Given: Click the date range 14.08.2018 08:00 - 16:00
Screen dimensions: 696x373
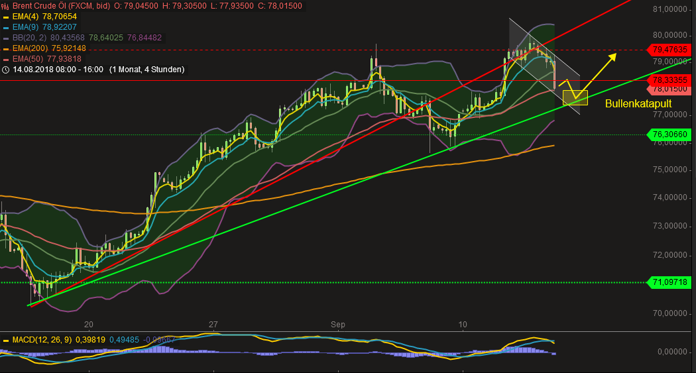Looking at the screenshot, I should tap(58, 70).
